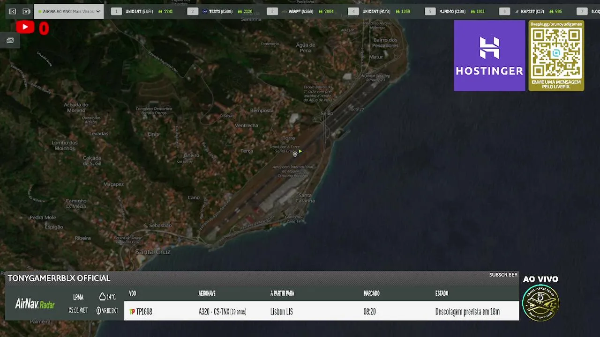Click TONYGAMERRBLX OFFICIAL subscriber name
Viewport: 600px width, 337px height.
tap(59, 278)
